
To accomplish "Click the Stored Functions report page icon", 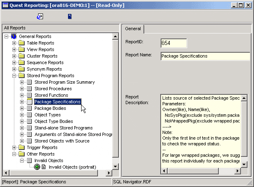I will click(x=29, y=95).
